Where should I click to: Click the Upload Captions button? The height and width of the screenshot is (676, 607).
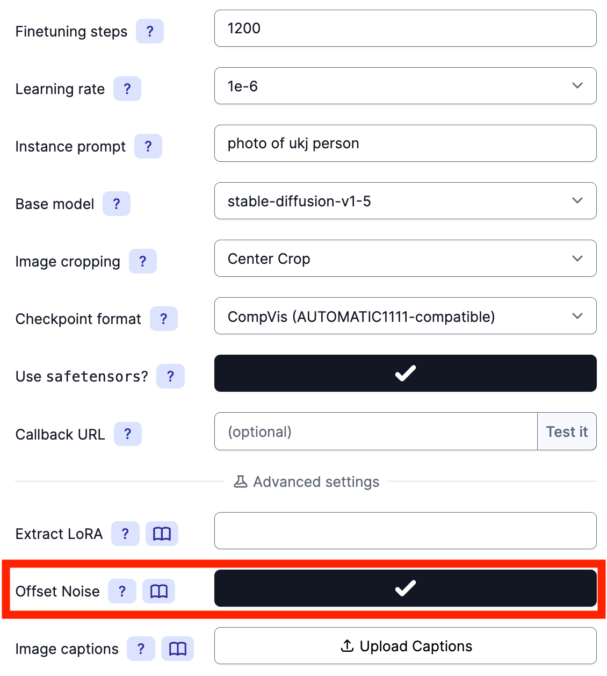click(405, 646)
